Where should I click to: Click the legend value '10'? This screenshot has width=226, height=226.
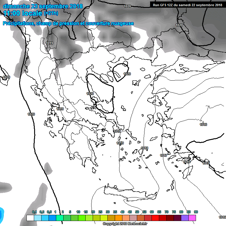click(x=78, y=212)
